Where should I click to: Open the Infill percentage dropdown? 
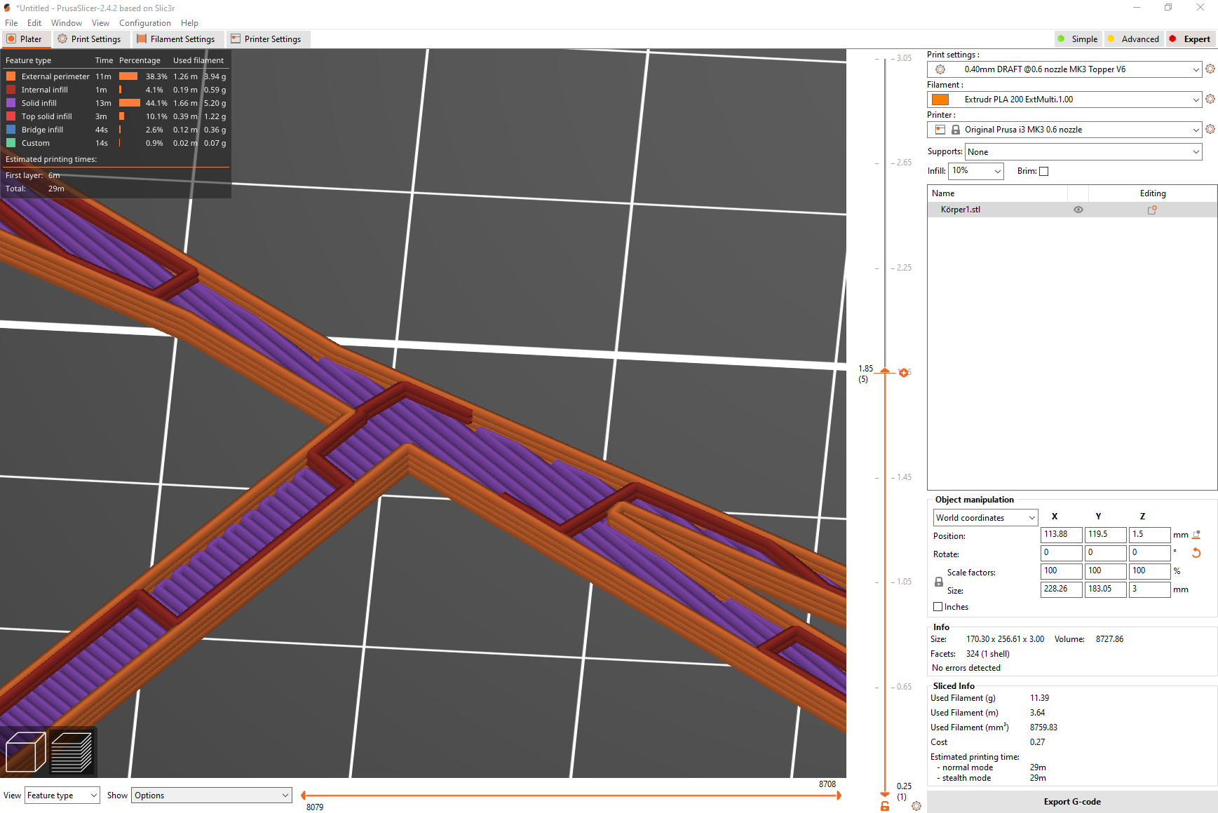tap(976, 171)
